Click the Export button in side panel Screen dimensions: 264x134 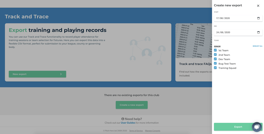pos(238,127)
